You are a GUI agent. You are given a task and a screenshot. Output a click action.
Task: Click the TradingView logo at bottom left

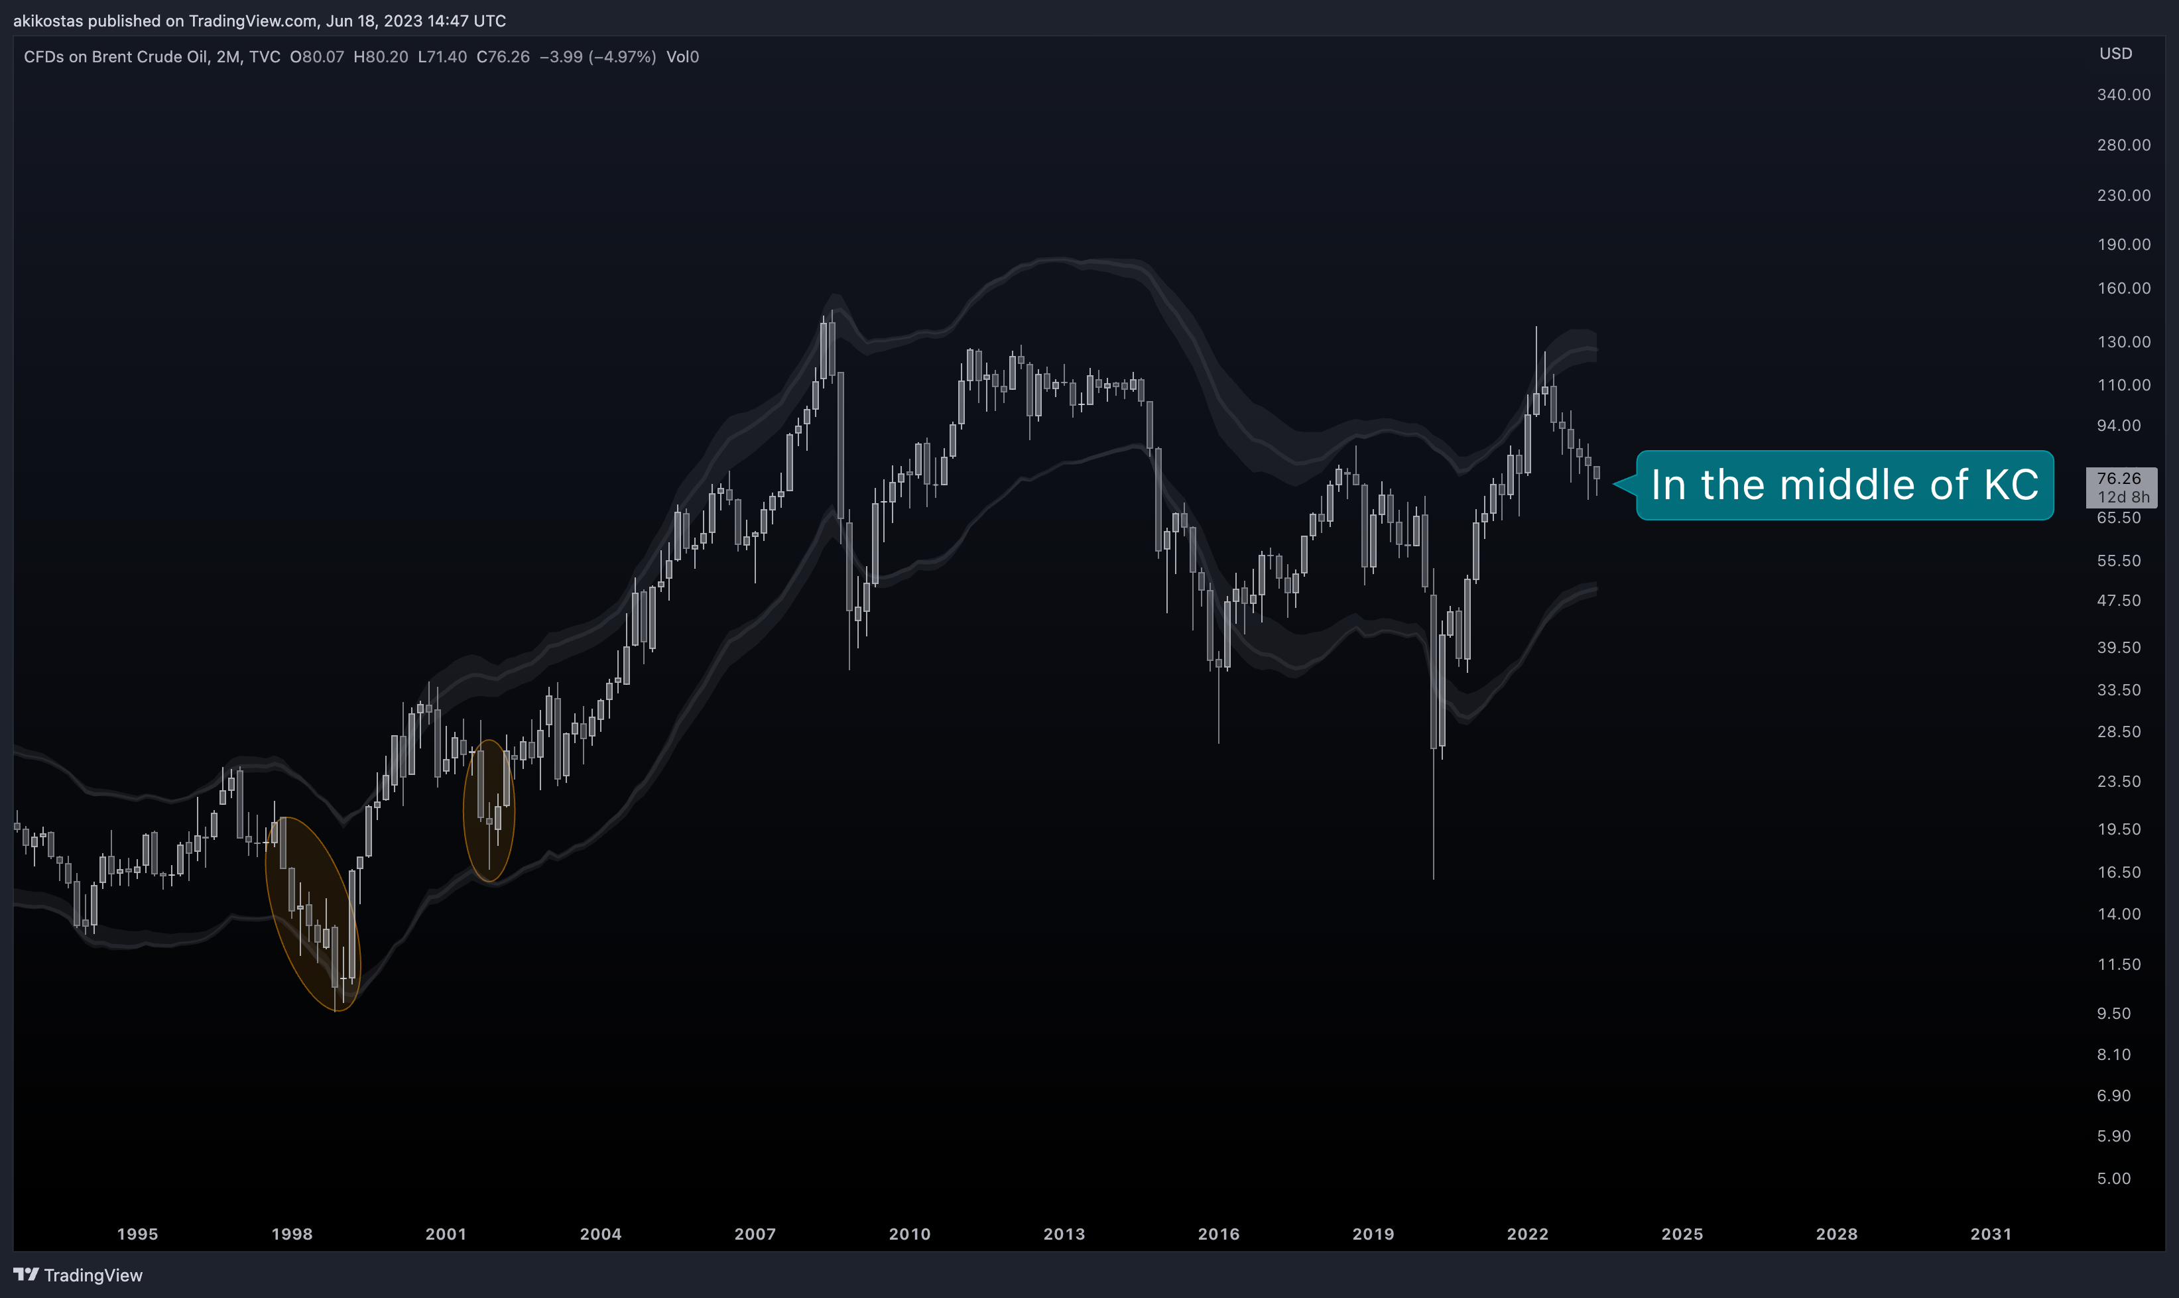(78, 1274)
